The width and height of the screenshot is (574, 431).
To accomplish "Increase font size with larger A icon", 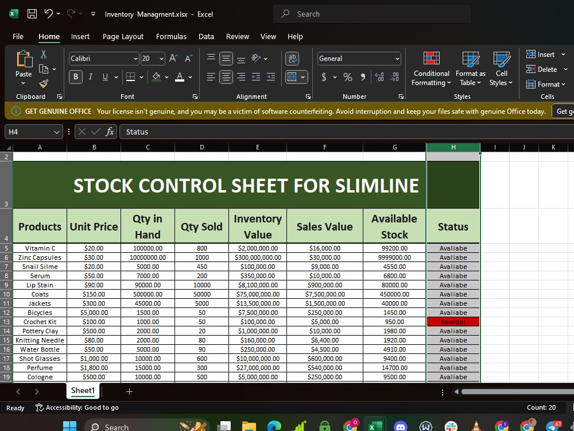I will [173, 58].
